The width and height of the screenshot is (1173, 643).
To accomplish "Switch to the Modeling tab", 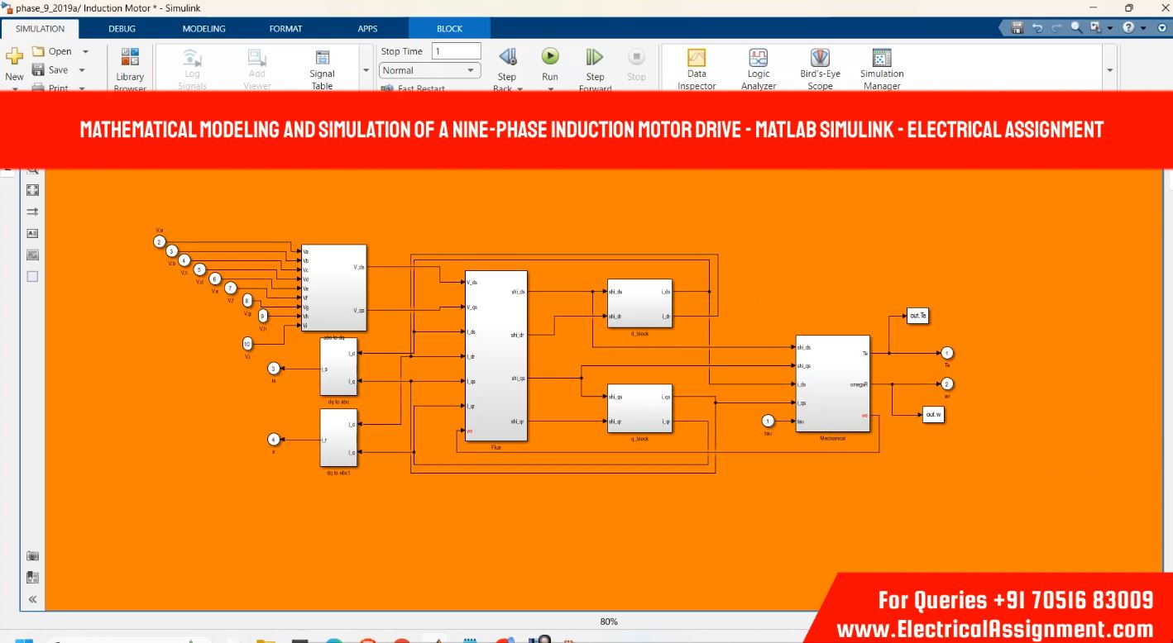I will [203, 29].
